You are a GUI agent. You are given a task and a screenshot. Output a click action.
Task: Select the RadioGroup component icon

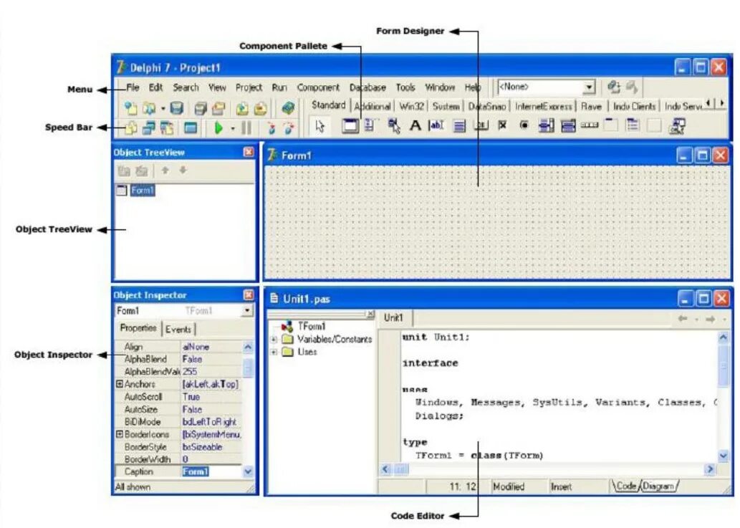pyautogui.click(x=632, y=125)
